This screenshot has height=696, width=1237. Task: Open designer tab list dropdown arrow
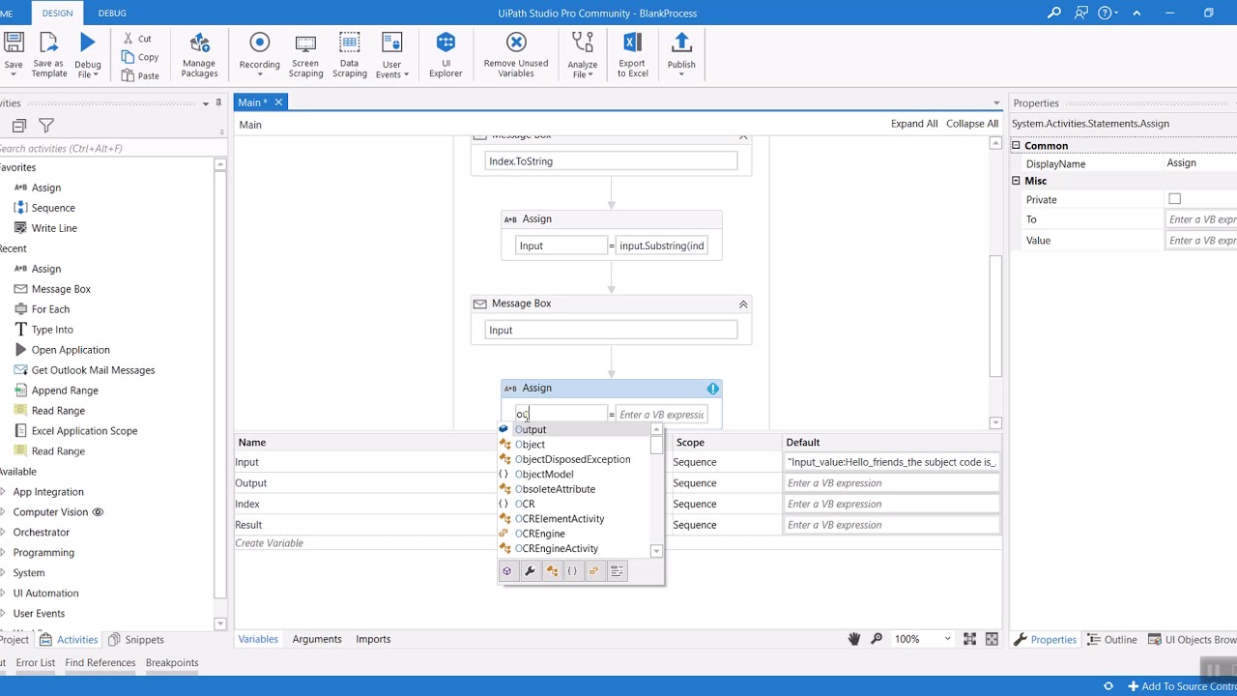(996, 103)
